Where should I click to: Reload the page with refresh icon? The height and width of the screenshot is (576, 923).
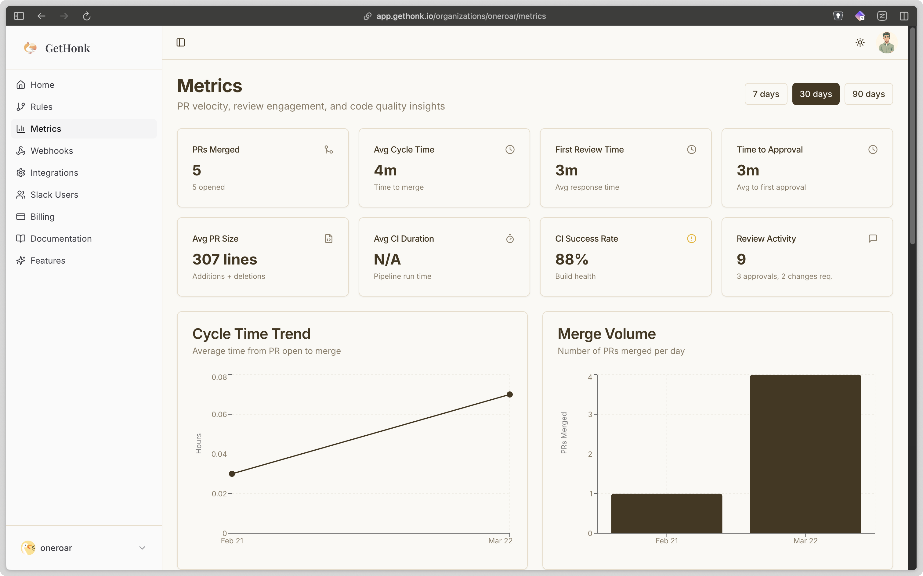tap(86, 16)
